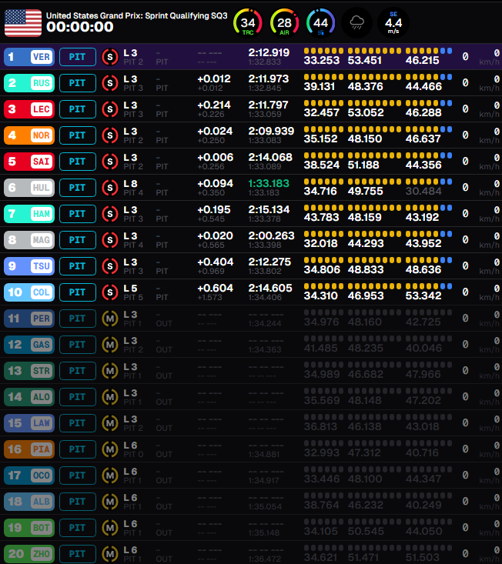502x564 pixels.
Task: Select the position 2 RUS driver tag
Action: [x=29, y=83]
